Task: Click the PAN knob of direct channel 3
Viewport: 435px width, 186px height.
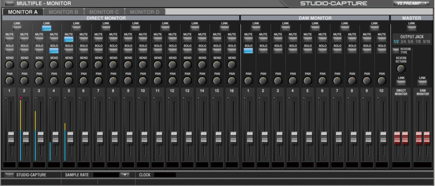Action: point(39,81)
